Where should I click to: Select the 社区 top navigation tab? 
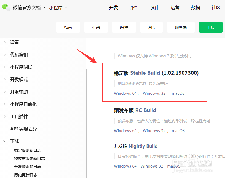click(216, 8)
